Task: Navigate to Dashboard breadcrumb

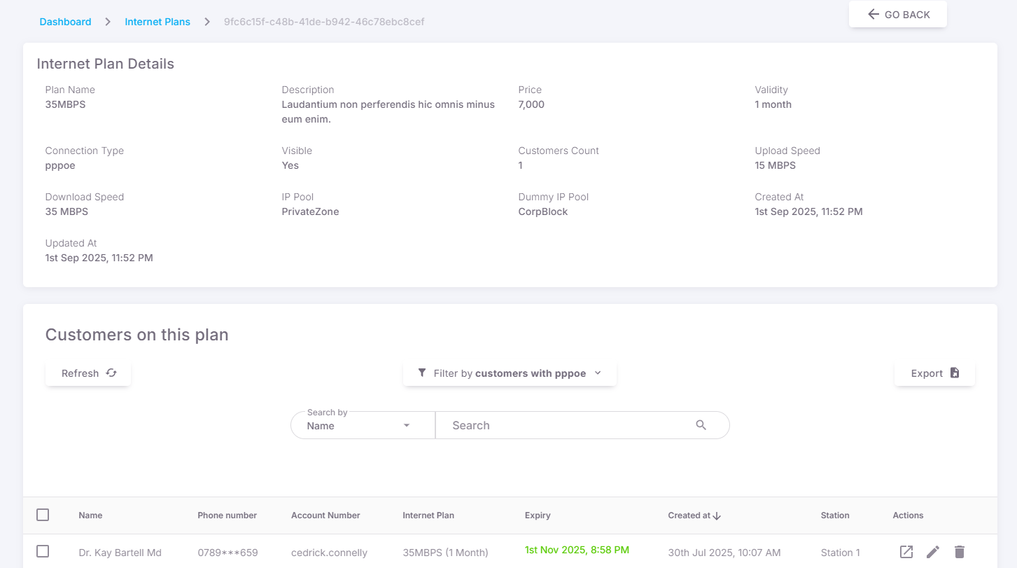Action: tap(65, 22)
